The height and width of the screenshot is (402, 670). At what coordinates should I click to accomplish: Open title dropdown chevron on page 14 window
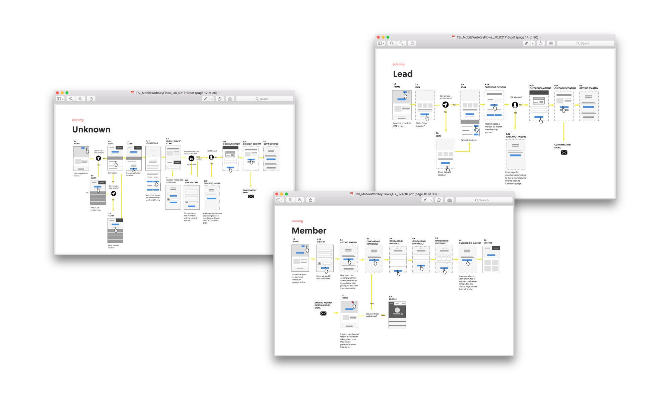[540, 38]
